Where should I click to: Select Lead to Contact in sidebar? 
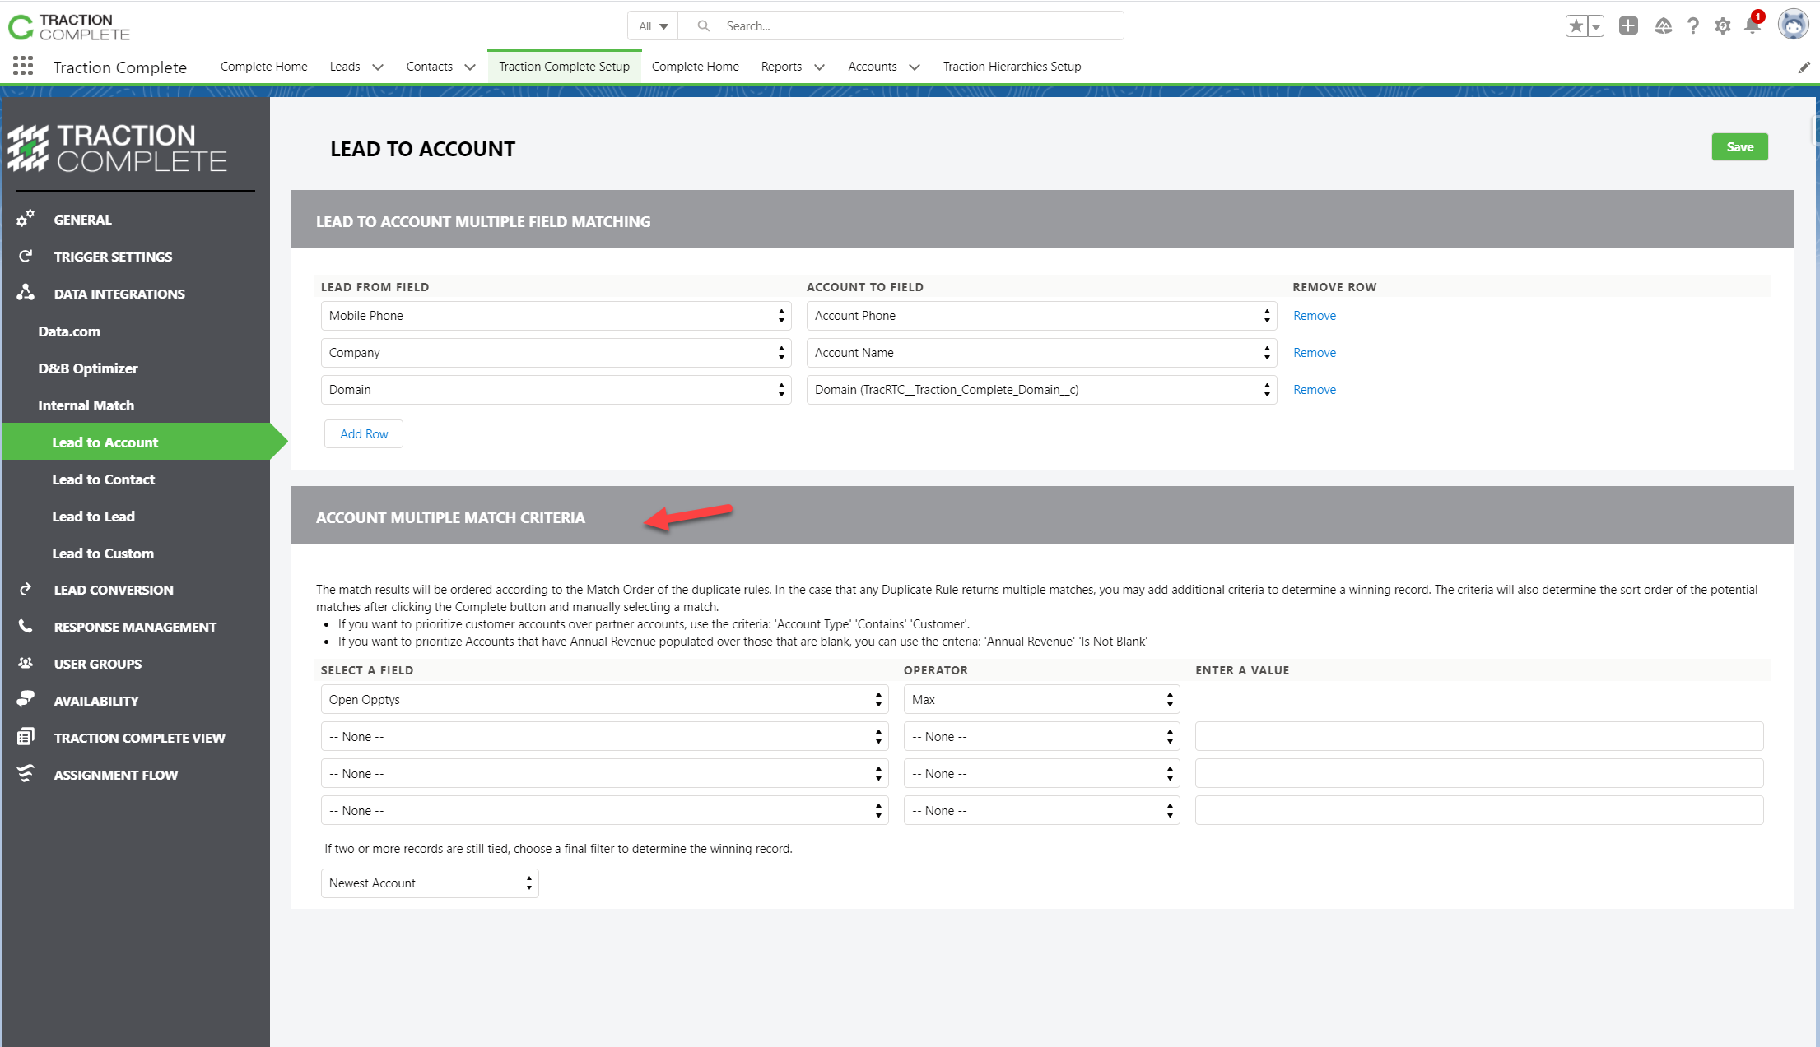tap(104, 479)
